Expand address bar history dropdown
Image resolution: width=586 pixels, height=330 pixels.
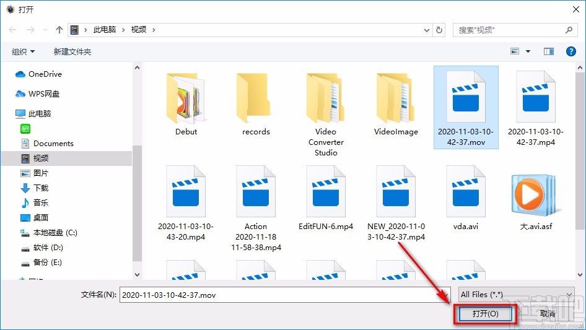pos(426,30)
